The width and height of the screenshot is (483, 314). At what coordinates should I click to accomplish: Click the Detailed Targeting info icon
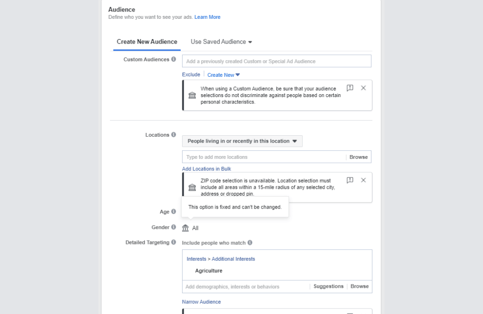(173, 242)
